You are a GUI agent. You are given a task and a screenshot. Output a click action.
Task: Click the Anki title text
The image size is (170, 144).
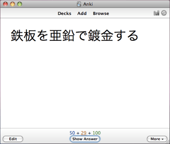tap(88, 4)
